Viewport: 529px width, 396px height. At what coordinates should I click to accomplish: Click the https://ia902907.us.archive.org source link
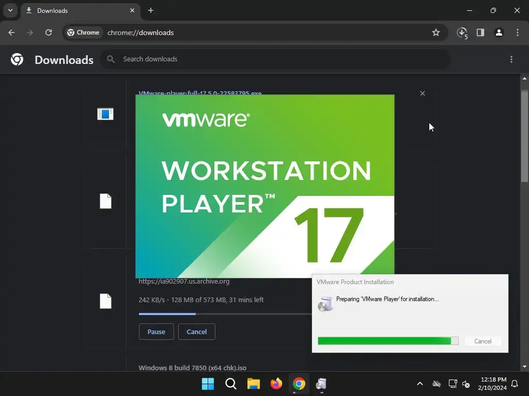(184, 282)
